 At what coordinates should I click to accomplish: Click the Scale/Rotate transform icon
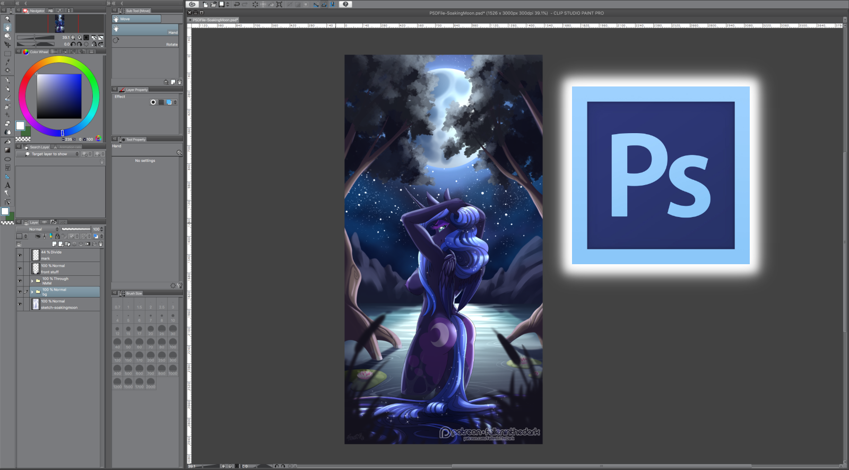coord(279,4)
